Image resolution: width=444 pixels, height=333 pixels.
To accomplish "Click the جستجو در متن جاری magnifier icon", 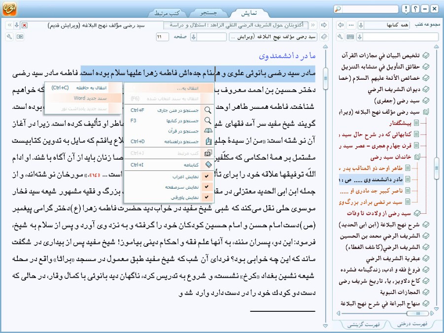I will coord(208,110).
